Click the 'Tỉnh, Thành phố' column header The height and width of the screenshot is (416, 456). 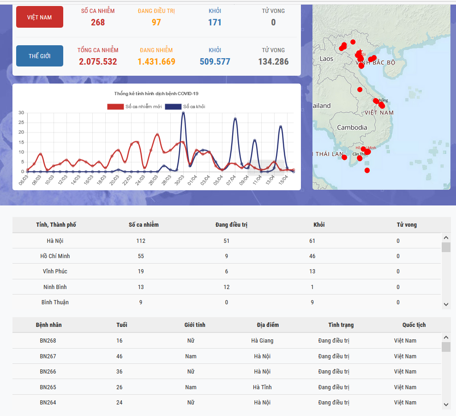point(56,225)
